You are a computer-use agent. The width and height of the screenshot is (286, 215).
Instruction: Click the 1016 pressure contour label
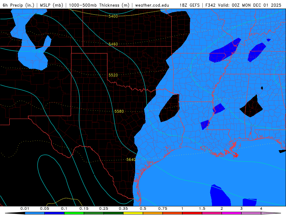(x=36, y=51)
